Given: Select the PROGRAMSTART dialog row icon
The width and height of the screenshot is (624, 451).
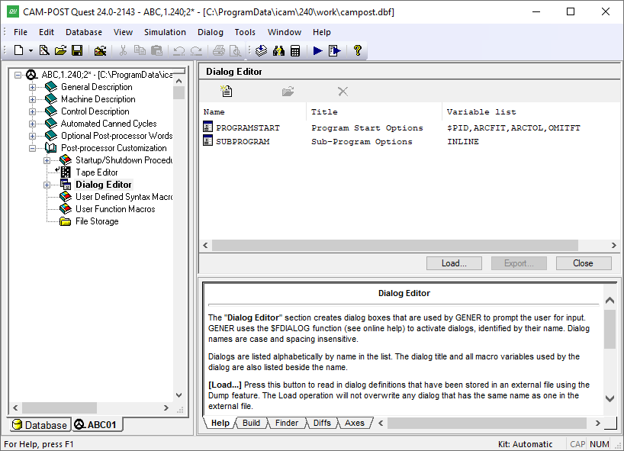Looking at the screenshot, I should click(x=207, y=127).
